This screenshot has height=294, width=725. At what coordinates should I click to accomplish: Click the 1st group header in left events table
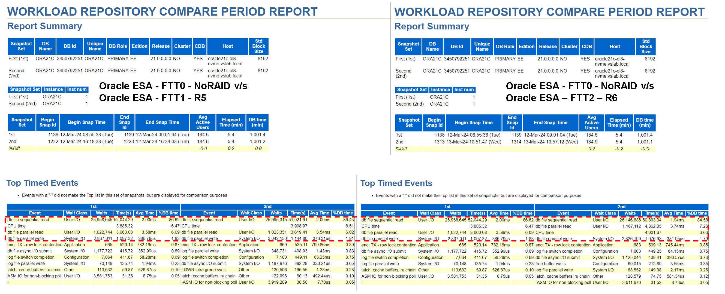pyautogui.click(x=93, y=207)
